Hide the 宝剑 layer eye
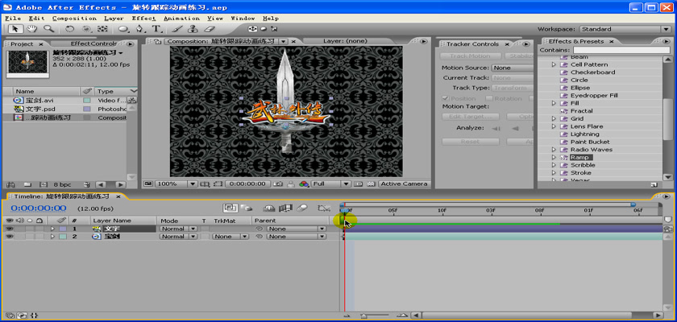 point(9,237)
